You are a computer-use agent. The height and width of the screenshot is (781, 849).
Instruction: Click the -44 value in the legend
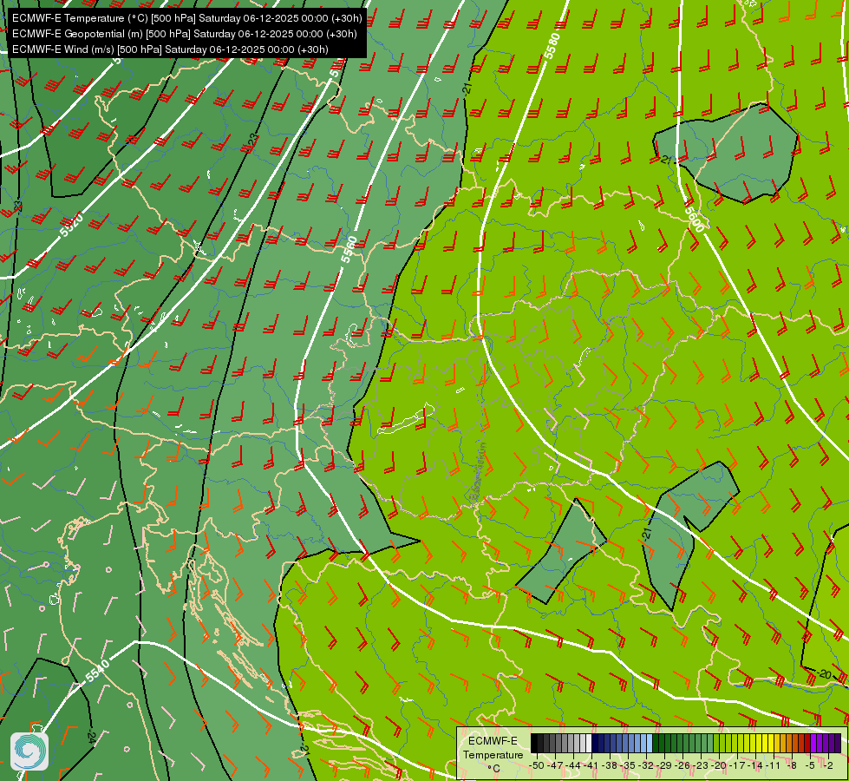pos(573,765)
